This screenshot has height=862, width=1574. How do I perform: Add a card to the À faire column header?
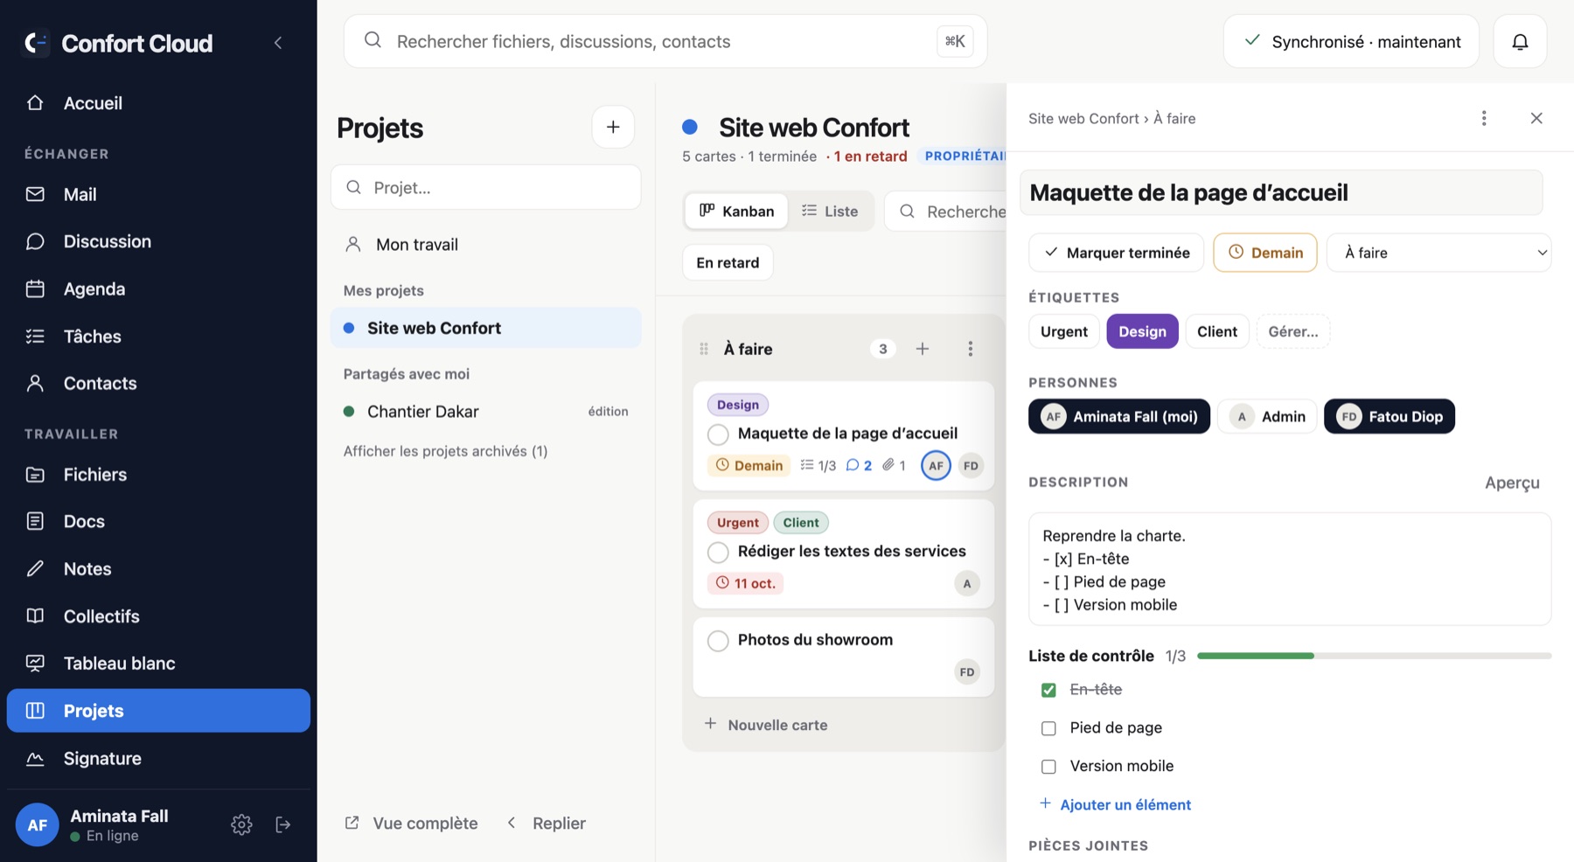click(923, 349)
